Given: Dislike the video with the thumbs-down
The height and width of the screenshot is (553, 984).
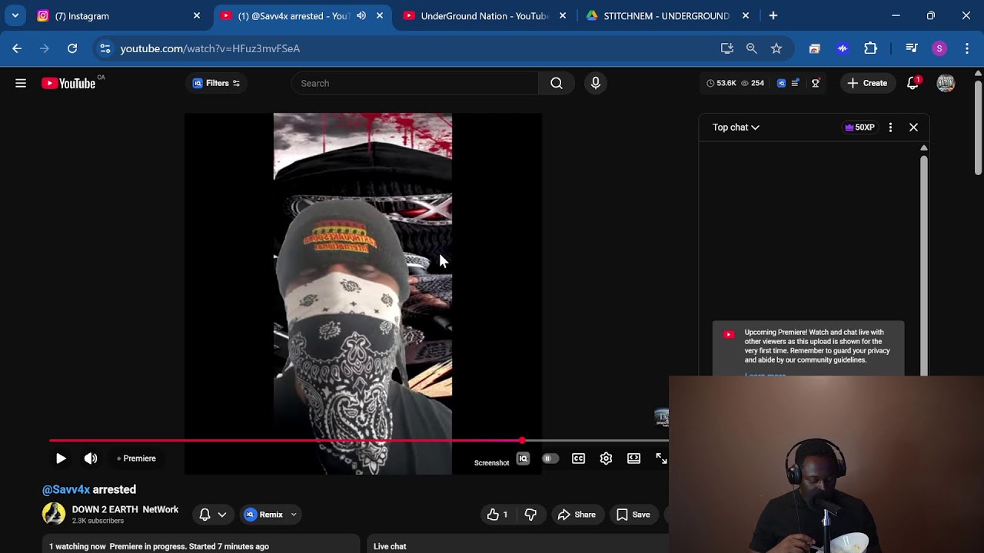Looking at the screenshot, I should (x=531, y=515).
